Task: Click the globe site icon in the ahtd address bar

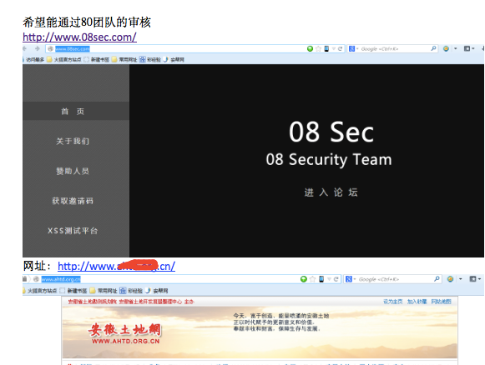Action: tap(36, 279)
